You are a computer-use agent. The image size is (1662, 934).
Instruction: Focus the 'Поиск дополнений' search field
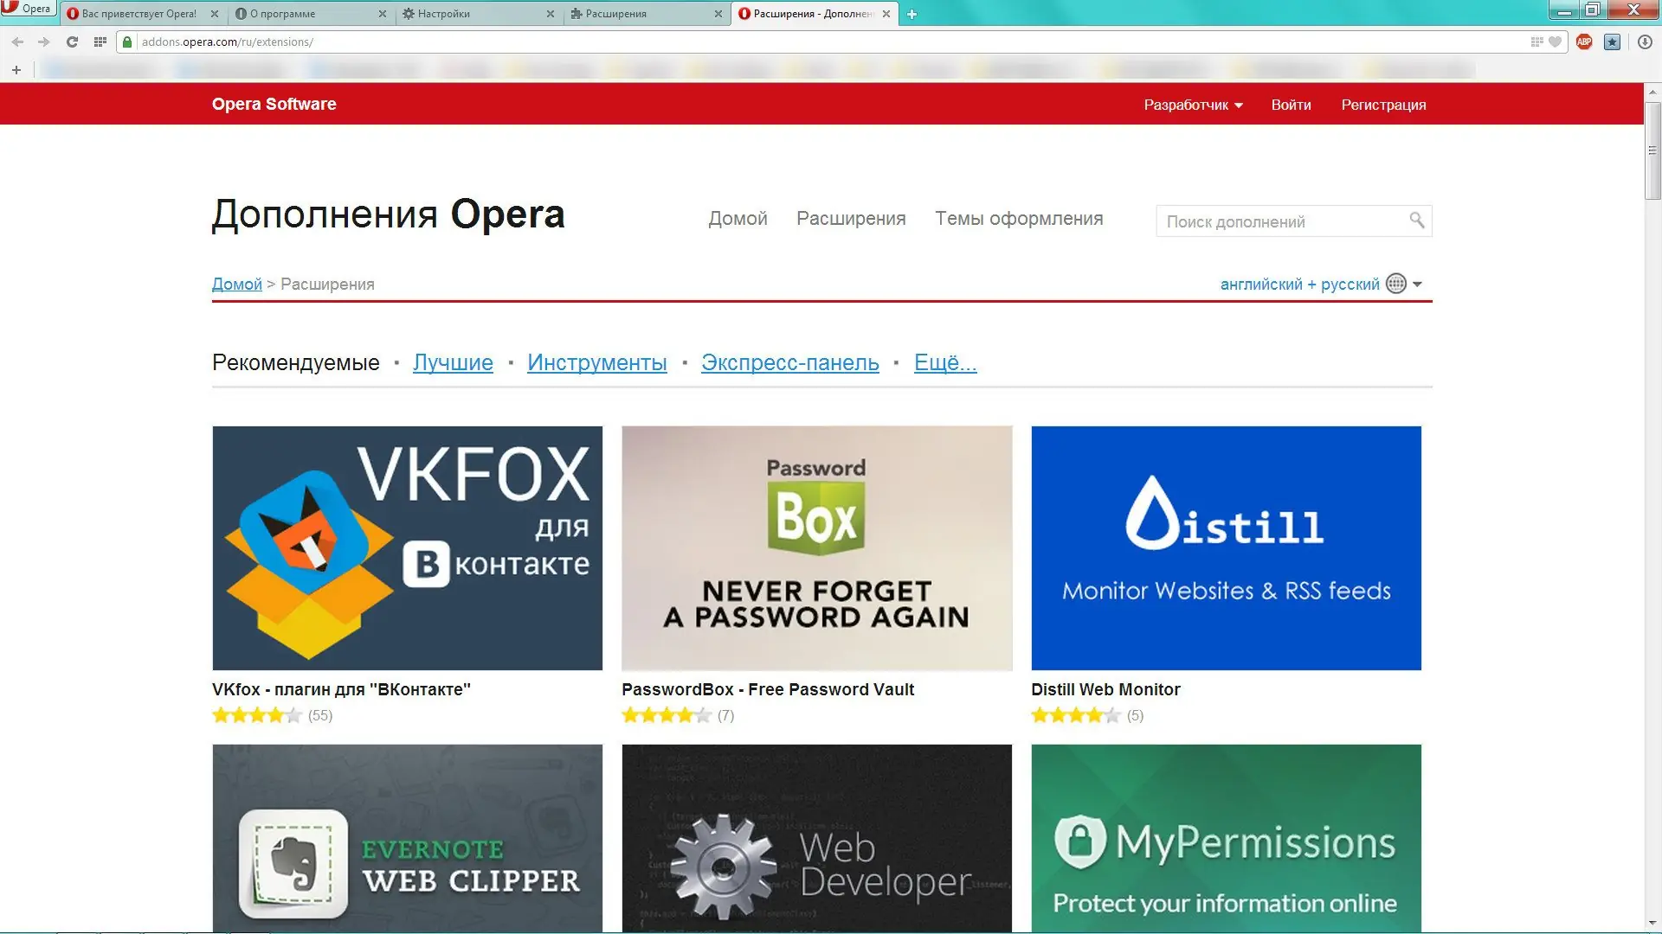(1293, 221)
